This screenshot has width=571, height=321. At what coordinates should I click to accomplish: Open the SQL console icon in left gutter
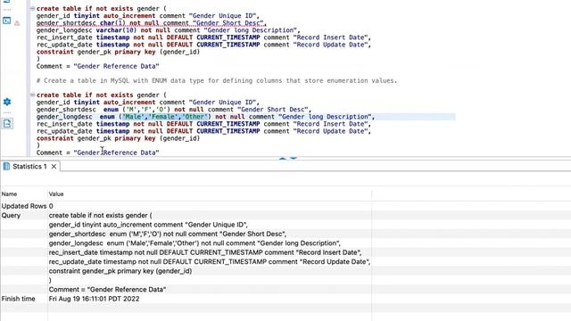(7, 21)
